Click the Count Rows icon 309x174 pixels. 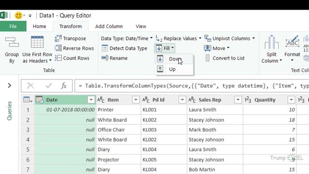click(x=58, y=58)
